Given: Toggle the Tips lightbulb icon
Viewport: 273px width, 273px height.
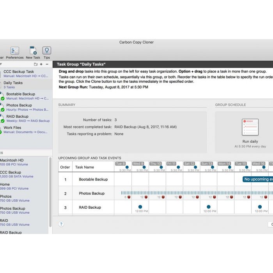Looking at the screenshot, I should (47, 51).
